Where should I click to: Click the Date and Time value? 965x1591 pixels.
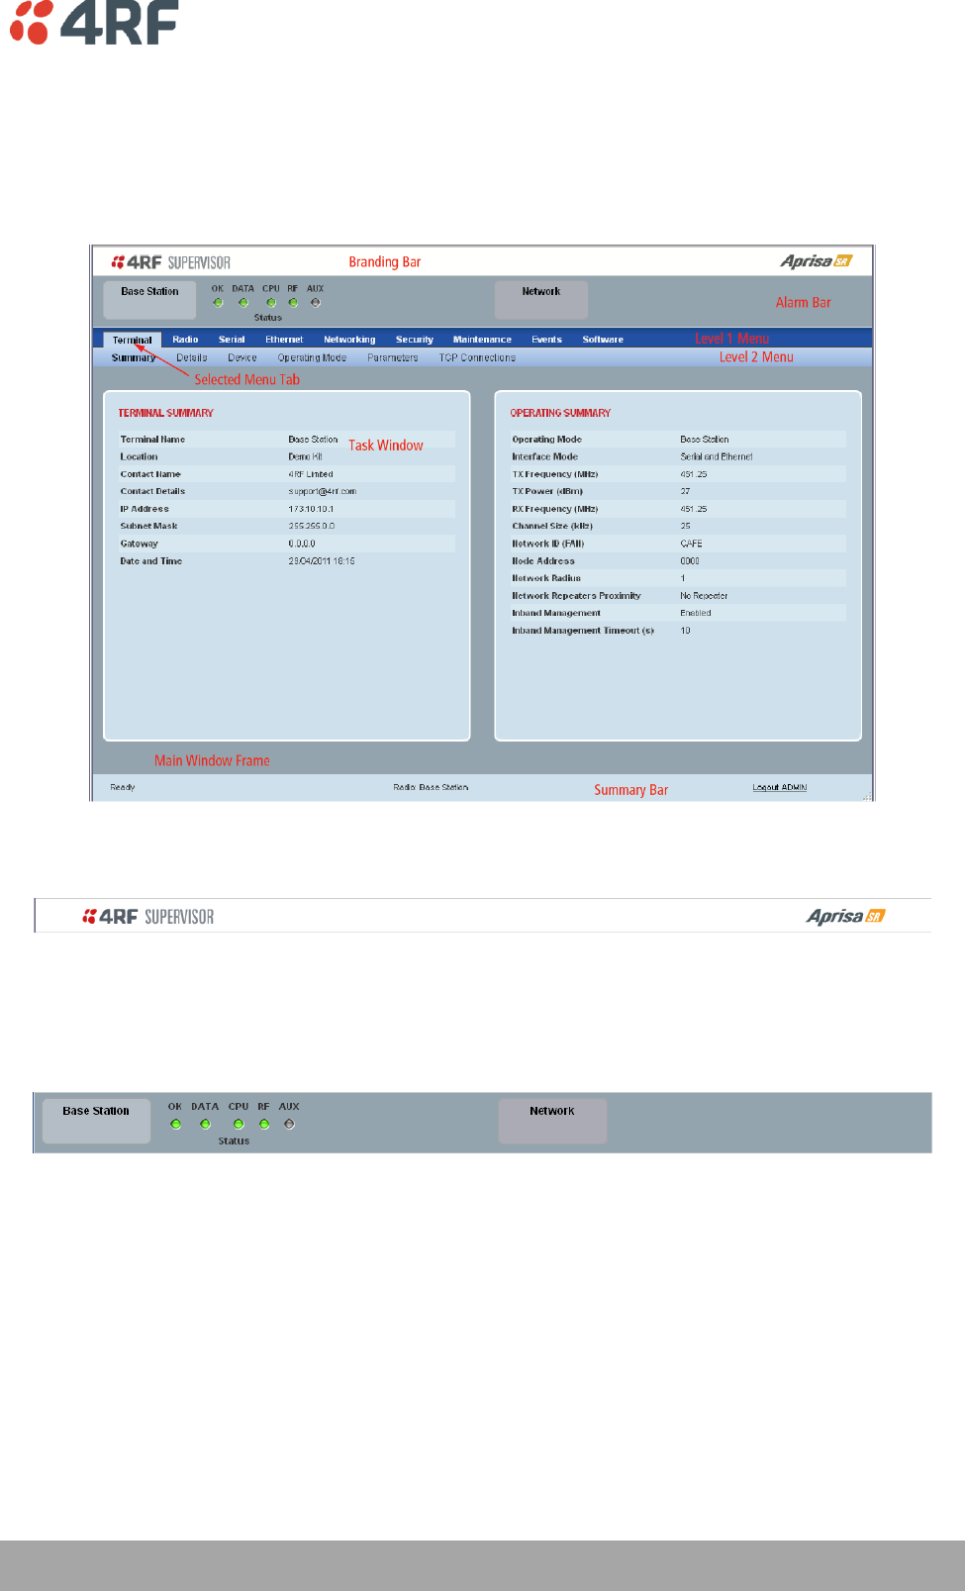(322, 561)
